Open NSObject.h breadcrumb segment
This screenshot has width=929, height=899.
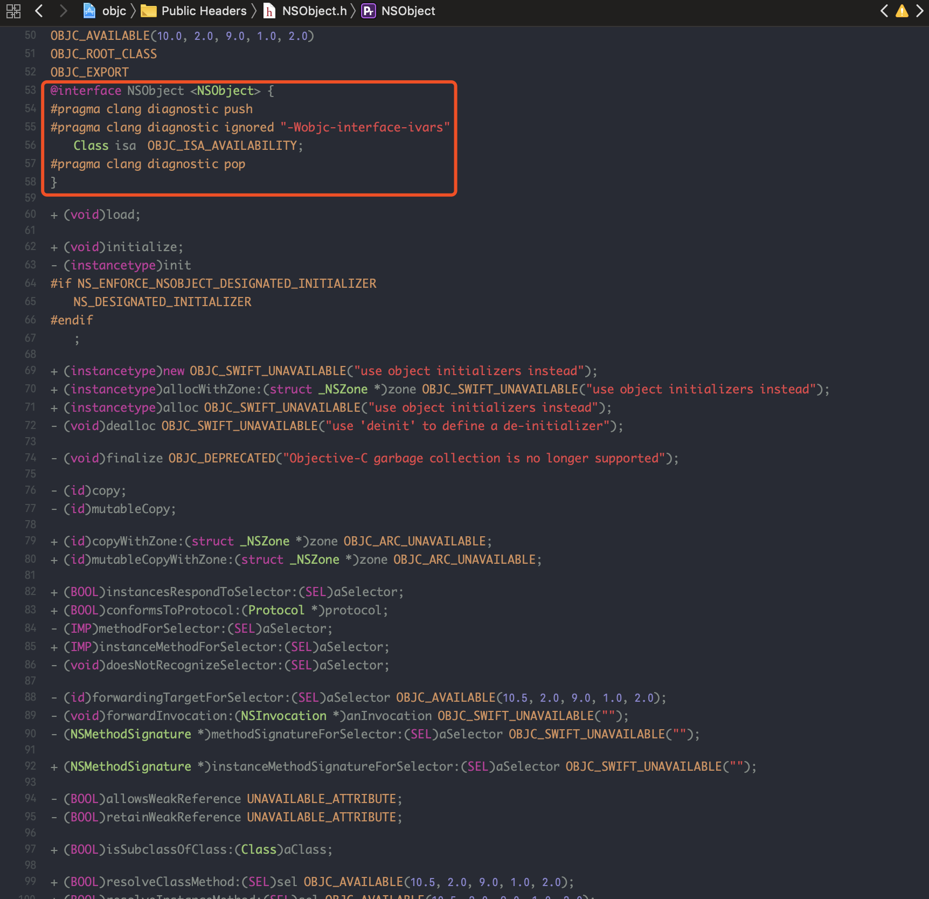[314, 11]
